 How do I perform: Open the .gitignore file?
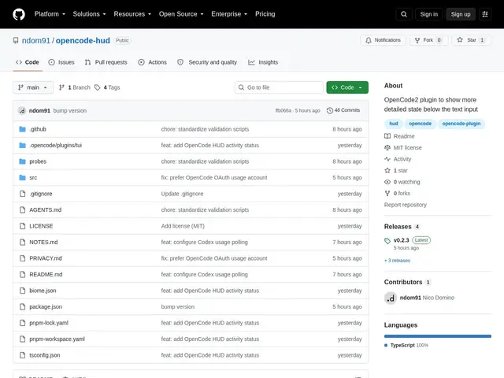41,194
